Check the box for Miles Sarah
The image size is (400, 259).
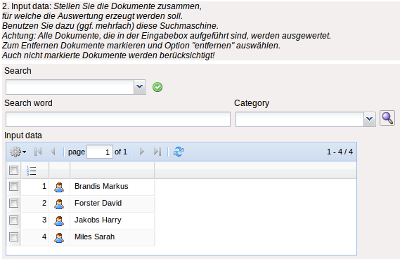point(13,237)
